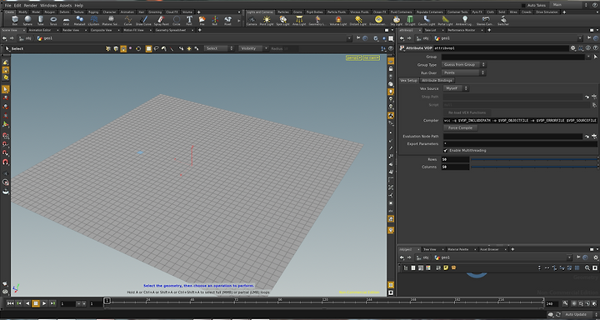Open network editor find tool
600x320 pixels.
coord(587,268)
